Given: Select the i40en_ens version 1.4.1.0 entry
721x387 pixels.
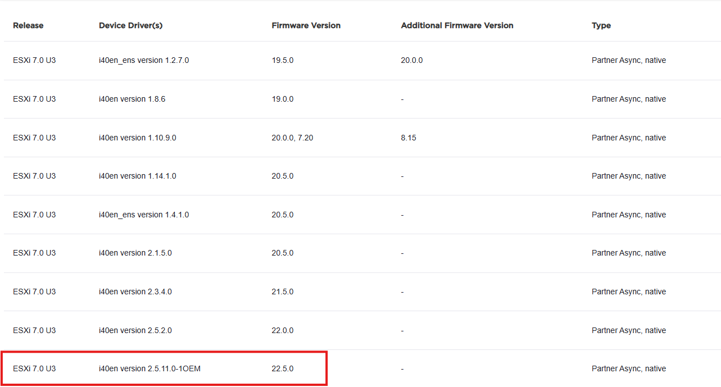Looking at the screenshot, I should click(144, 215).
